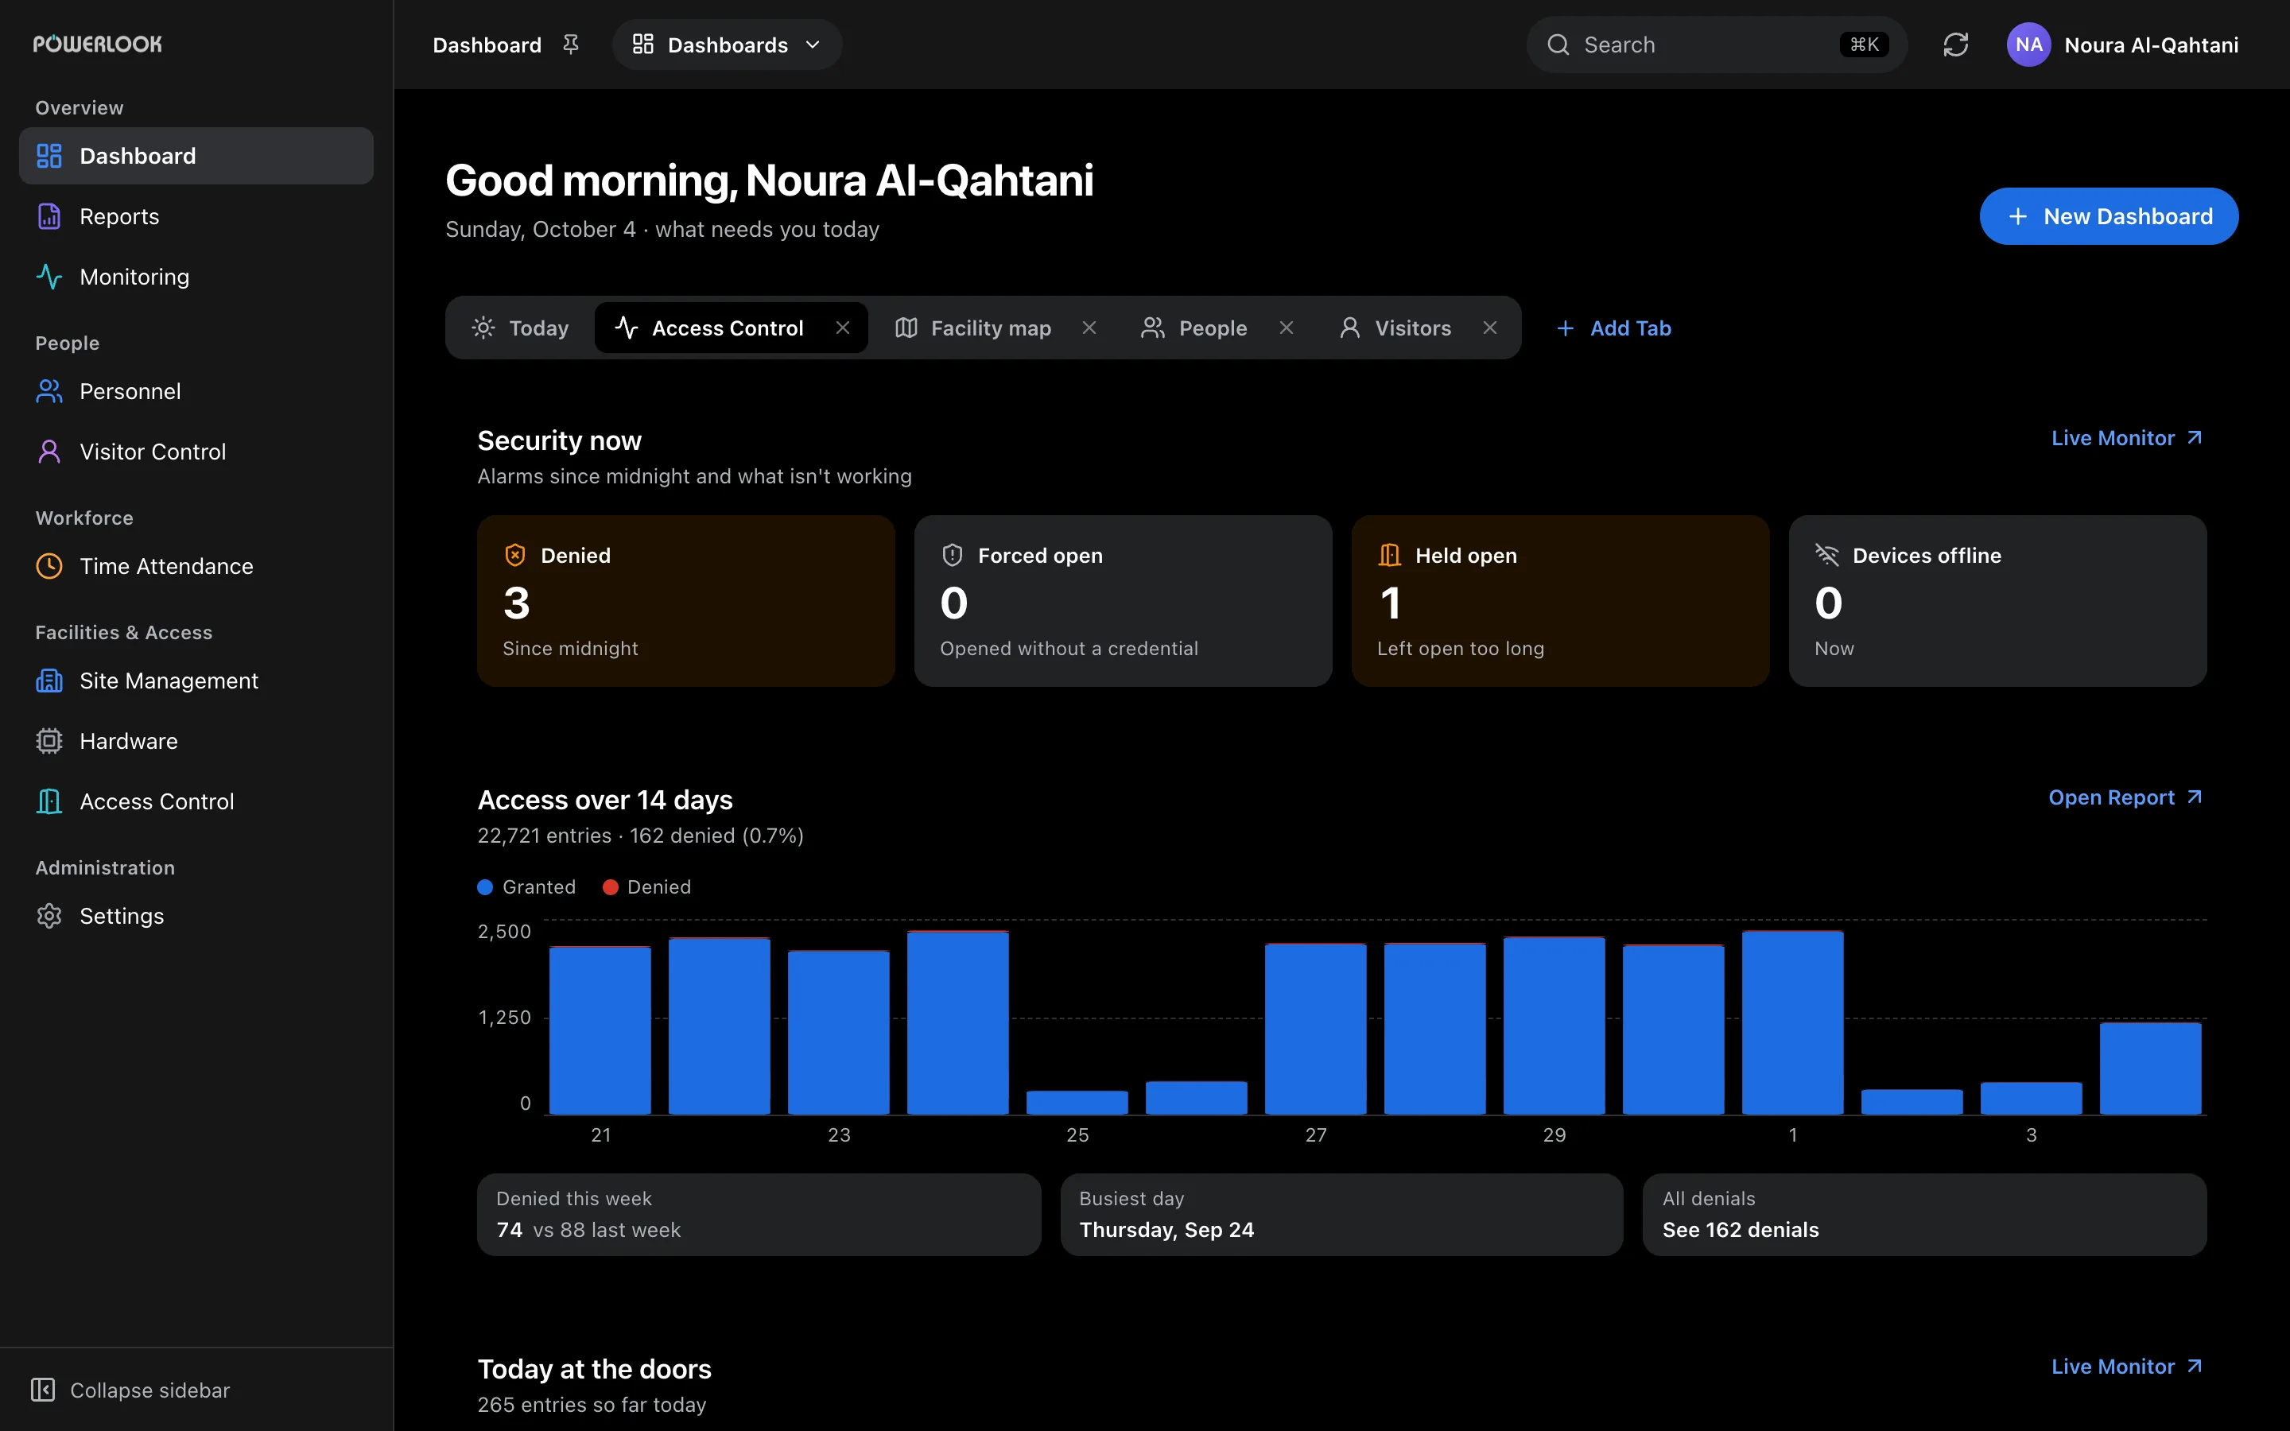This screenshot has width=2290, height=1431.
Task: Click the Settings gear icon
Action: click(49, 917)
